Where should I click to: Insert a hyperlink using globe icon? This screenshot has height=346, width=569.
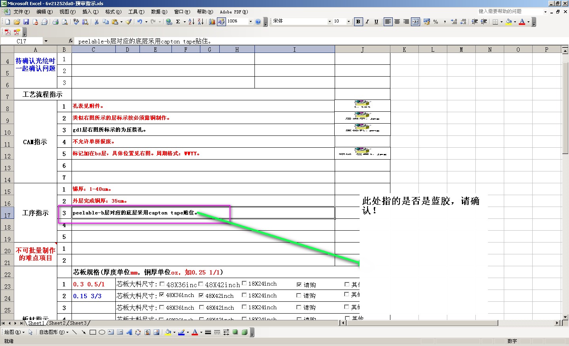(x=169, y=22)
